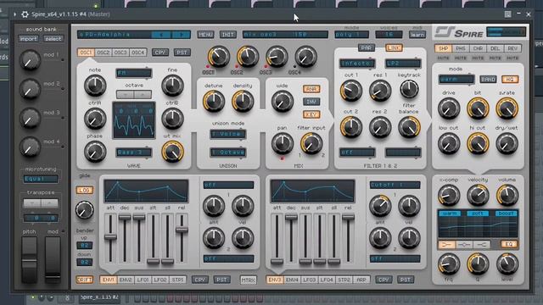The image size is (543, 305).
Task: Click the pan knob in MIX section
Action: [x=283, y=143]
